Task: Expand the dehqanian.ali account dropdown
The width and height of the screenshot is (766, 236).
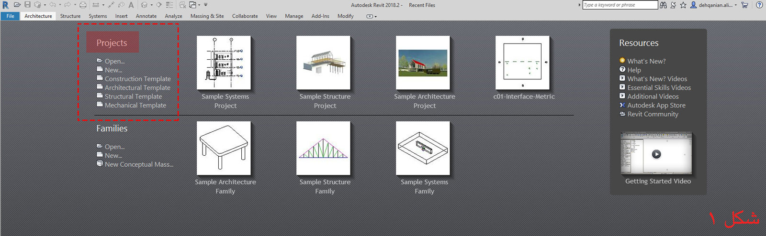Action: (736, 5)
